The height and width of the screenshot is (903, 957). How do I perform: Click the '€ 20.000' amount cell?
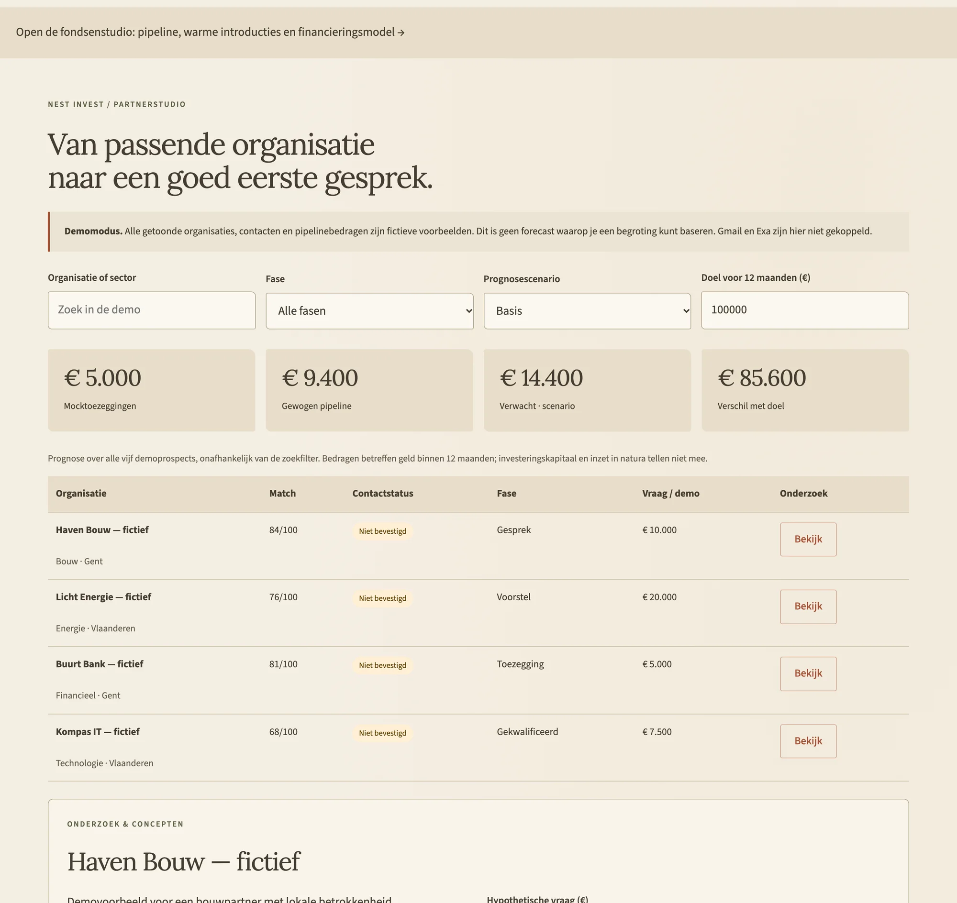pyautogui.click(x=659, y=597)
